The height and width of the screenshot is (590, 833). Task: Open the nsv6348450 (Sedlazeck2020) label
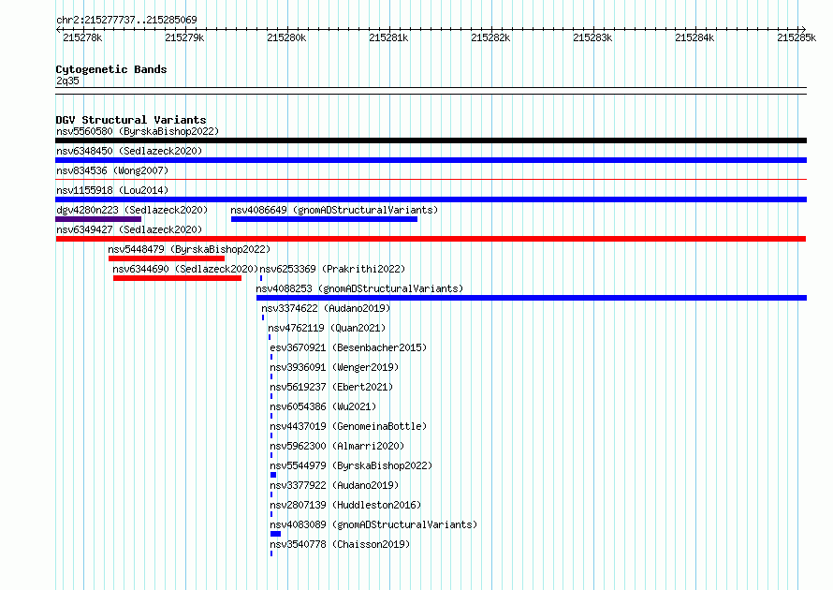(x=129, y=151)
